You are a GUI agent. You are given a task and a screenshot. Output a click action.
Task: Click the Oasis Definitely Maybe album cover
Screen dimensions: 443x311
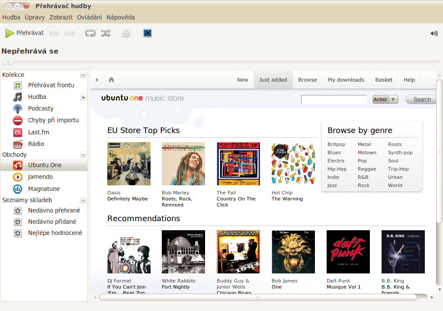(129, 164)
